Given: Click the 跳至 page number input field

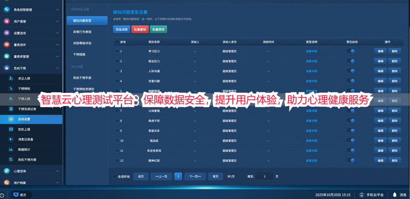Looking at the screenshot, I should [264, 176].
